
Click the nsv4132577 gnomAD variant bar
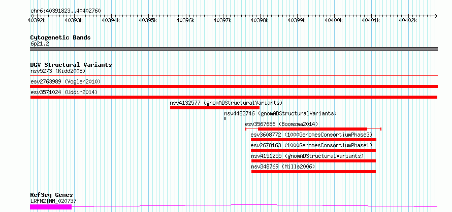point(215,108)
